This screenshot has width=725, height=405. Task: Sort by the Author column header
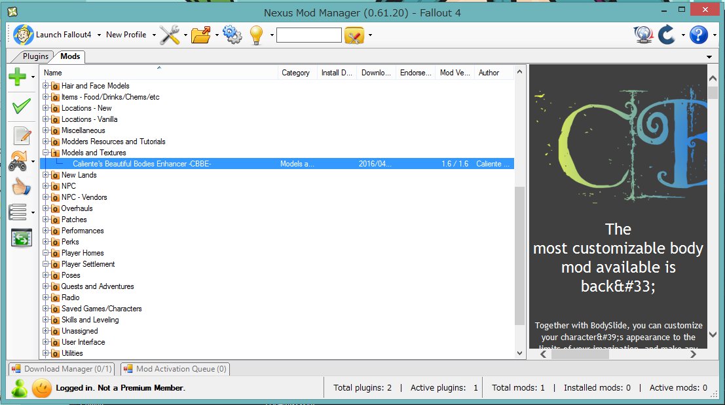tap(494, 73)
